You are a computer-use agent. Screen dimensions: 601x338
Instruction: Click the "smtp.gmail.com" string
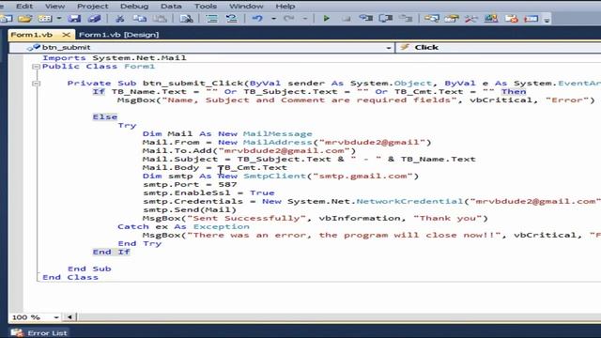coord(363,176)
